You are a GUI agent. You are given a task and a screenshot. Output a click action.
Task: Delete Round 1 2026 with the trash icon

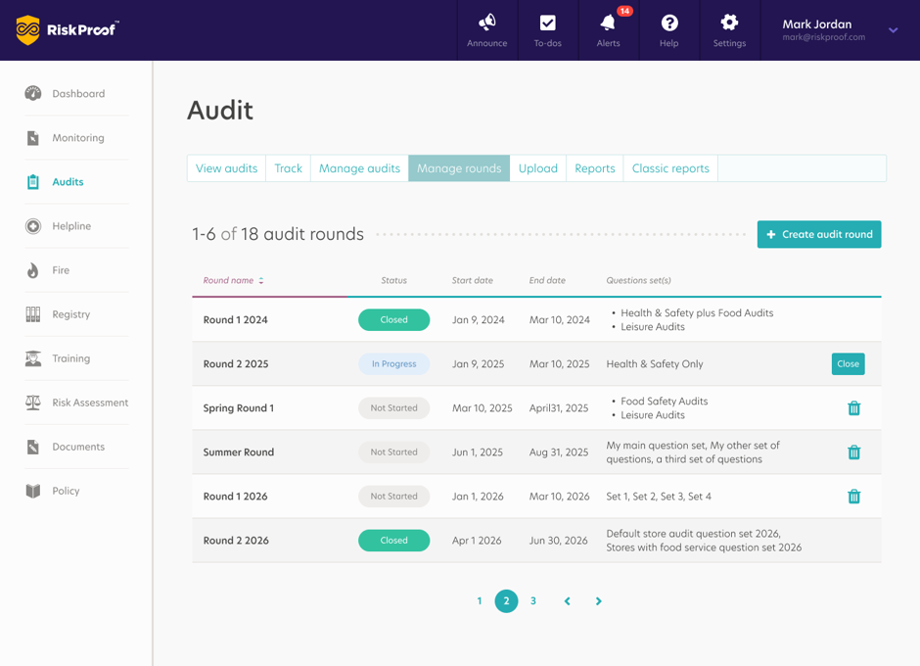click(853, 497)
